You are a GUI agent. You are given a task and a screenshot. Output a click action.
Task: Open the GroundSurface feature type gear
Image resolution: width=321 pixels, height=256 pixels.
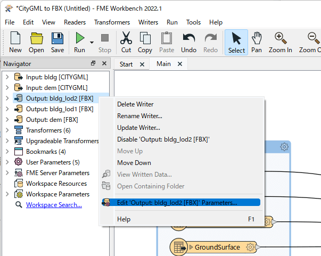click(x=250, y=247)
